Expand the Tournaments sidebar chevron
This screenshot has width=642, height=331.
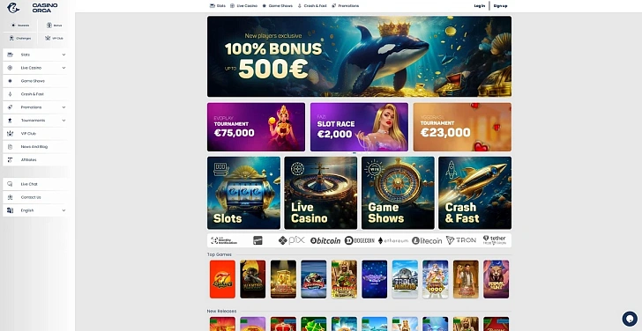point(63,121)
